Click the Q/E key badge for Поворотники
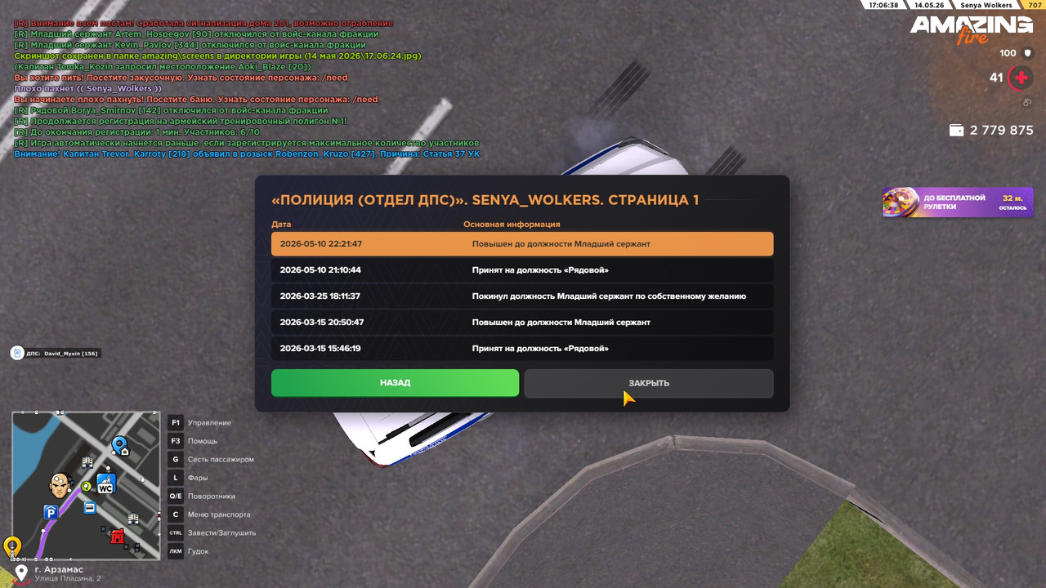The image size is (1046, 588). (176, 496)
